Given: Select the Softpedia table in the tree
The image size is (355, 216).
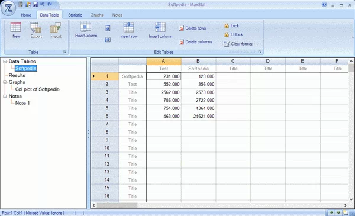Looking at the screenshot, I should click(26, 68).
